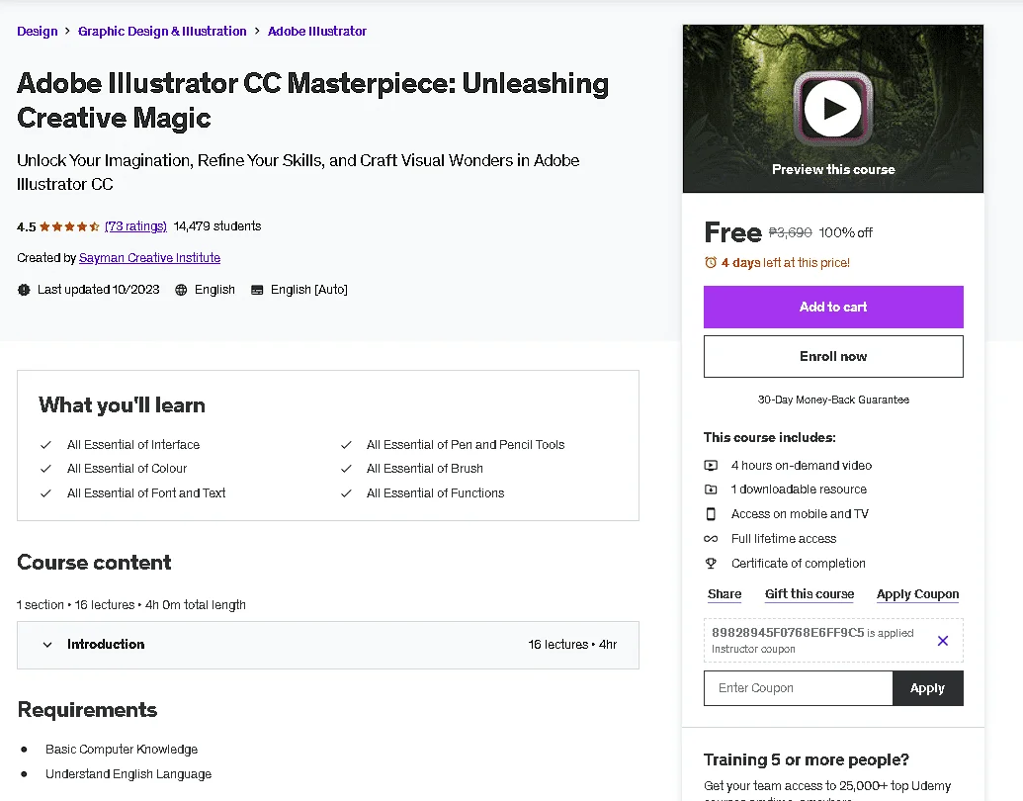The width and height of the screenshot is (1023, 801).
Task: Click the '14,479 students' text
Action: (x=217, y=225)
